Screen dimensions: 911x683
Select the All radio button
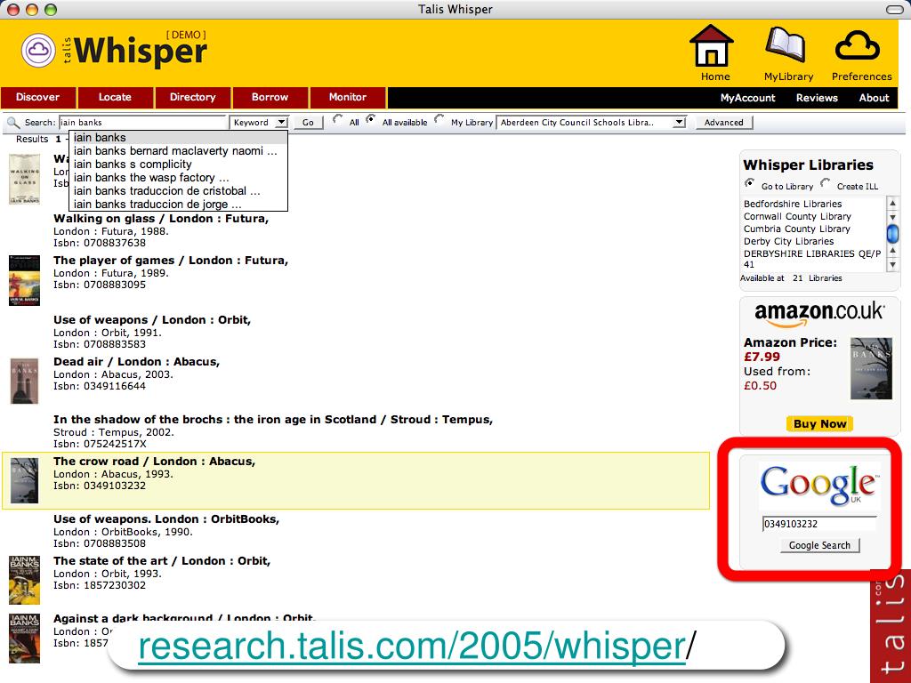tap(337, 120)
